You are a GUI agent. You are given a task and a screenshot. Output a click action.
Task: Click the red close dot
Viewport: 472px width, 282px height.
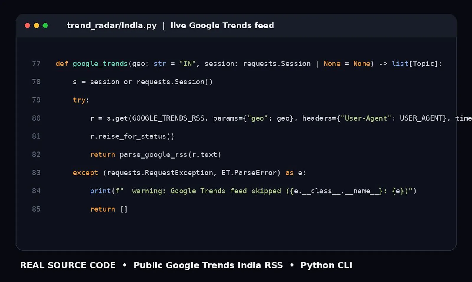(28, 26)
